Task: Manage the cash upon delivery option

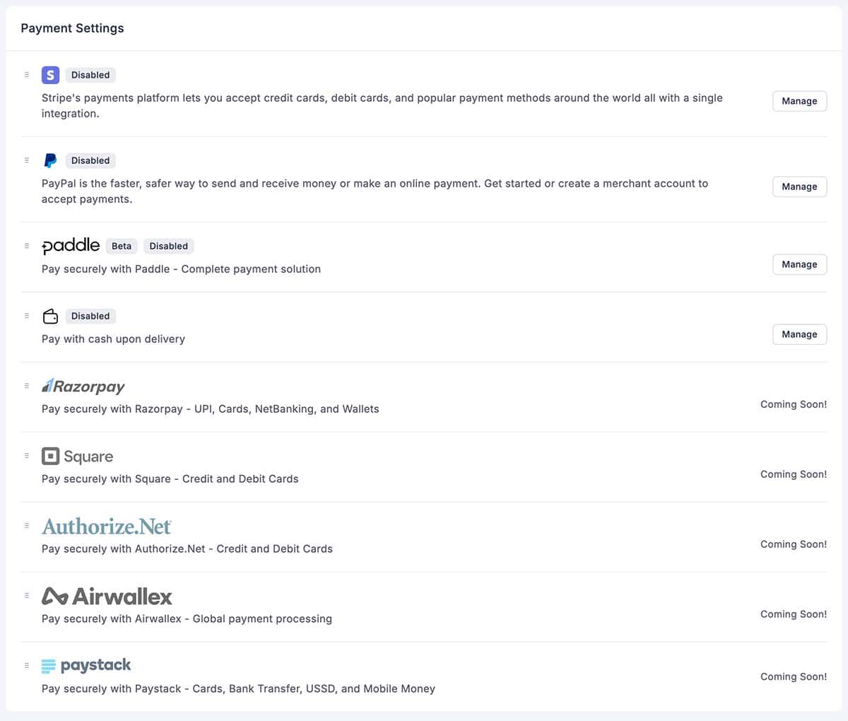Action: click(799, 334)
